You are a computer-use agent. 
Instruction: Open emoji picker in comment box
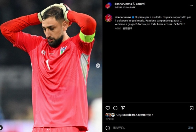[x=108, y=128]
